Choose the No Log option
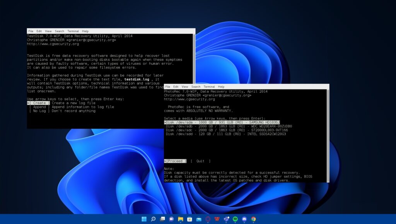Viewport: 396px width, 224px height. pos(39,111)
